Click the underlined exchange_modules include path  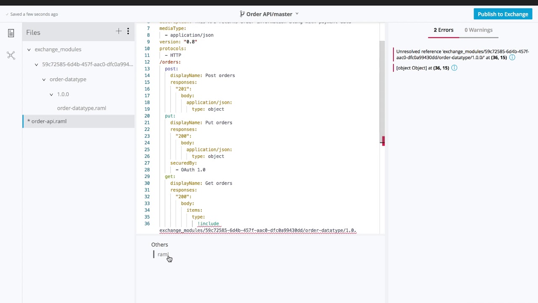point(258,230)
